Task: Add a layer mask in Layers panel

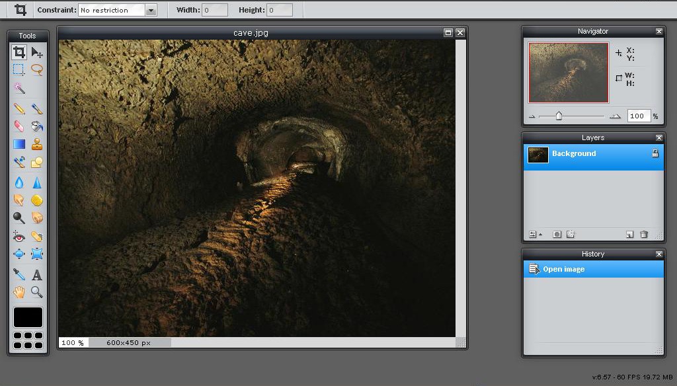Action: click(x=557, y=235)
